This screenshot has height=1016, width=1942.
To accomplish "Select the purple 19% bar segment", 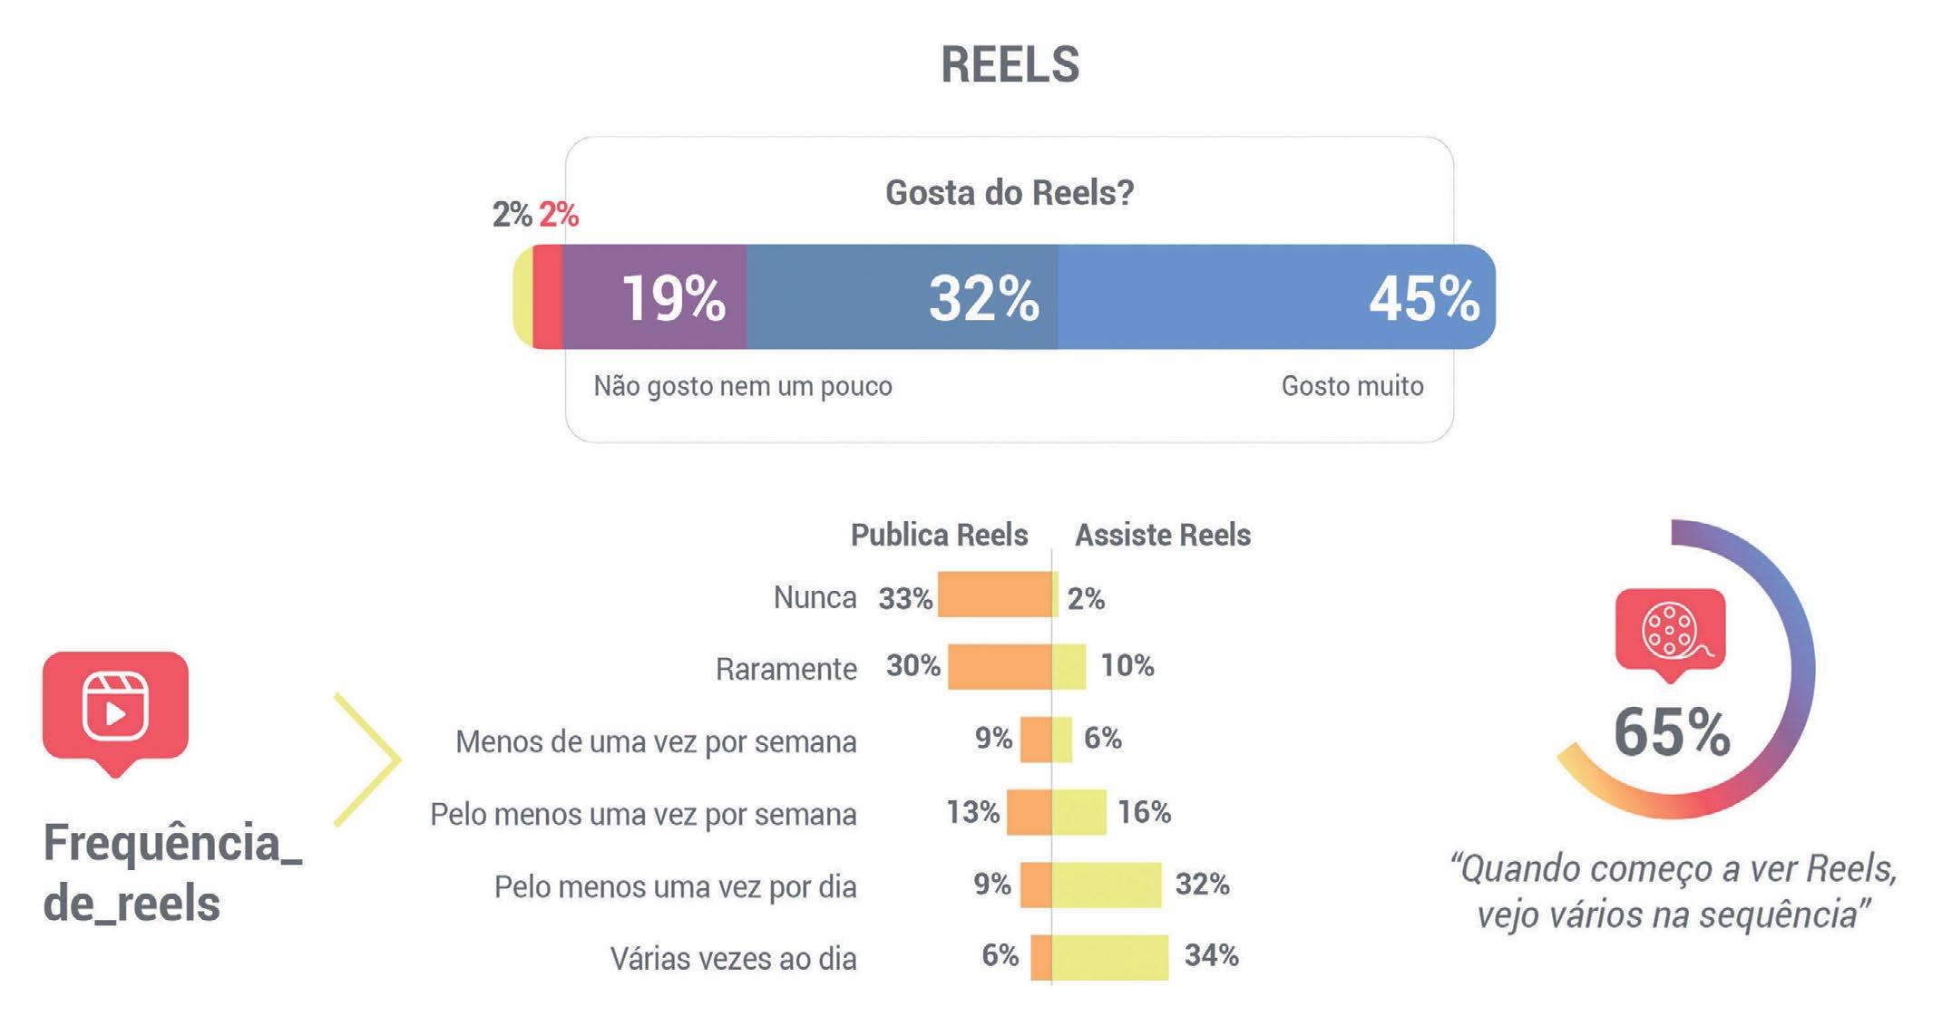I will 654,297.
